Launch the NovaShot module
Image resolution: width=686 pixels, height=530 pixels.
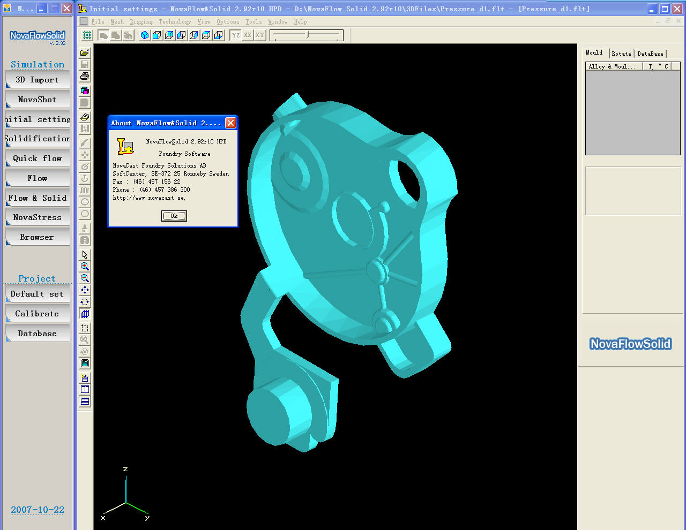(x=38, y=100)
